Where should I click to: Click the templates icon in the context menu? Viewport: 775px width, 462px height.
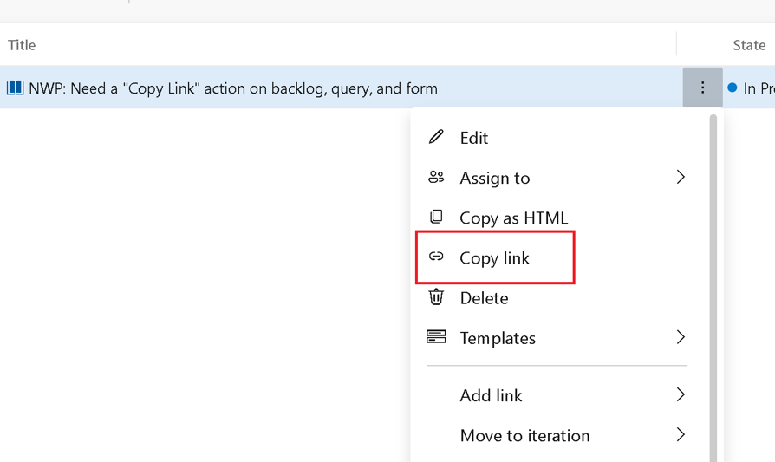436,337
